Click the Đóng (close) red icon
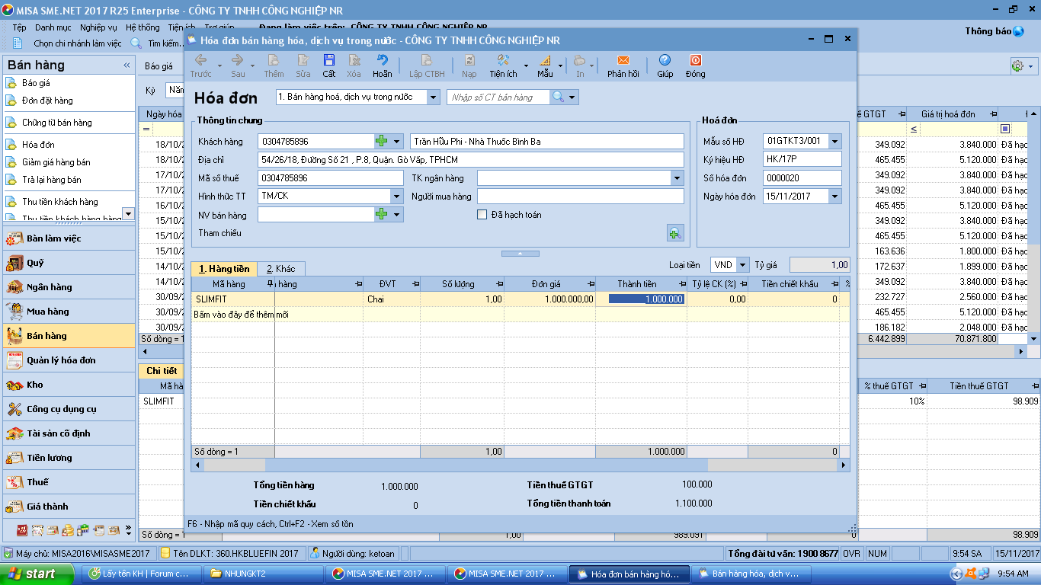1041x585 pixels. (x=695, y=60)
